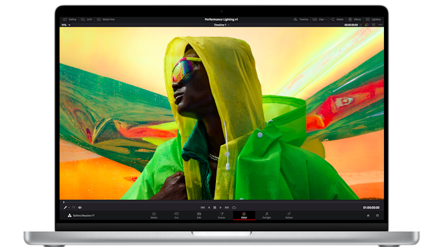Image resolution: width=438 pixels, height=251 pixels.
Task: Toggle the Lightbox view
Action: pyautogui.click(x=373, y=19)
